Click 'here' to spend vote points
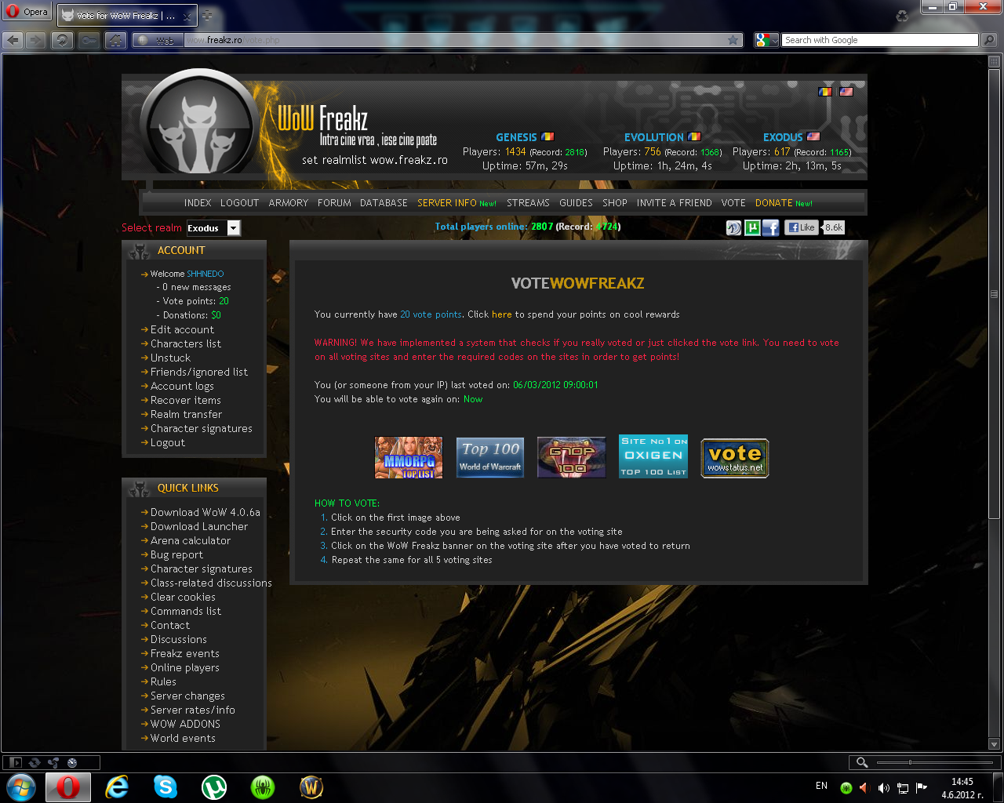The height and width of the screenshot is (803, 1004). (501, 314)
